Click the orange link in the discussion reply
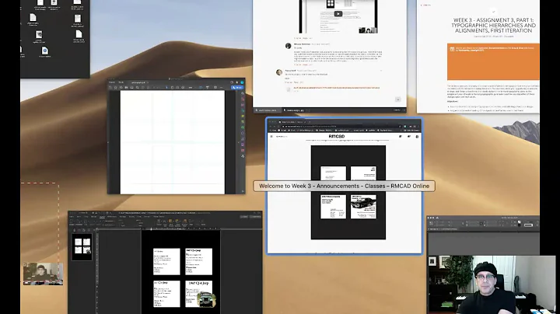Image resolution: width=560 pixels, height=314 pixels. tap(337, 87)
